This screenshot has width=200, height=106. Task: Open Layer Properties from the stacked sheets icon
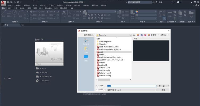(85, 12)
